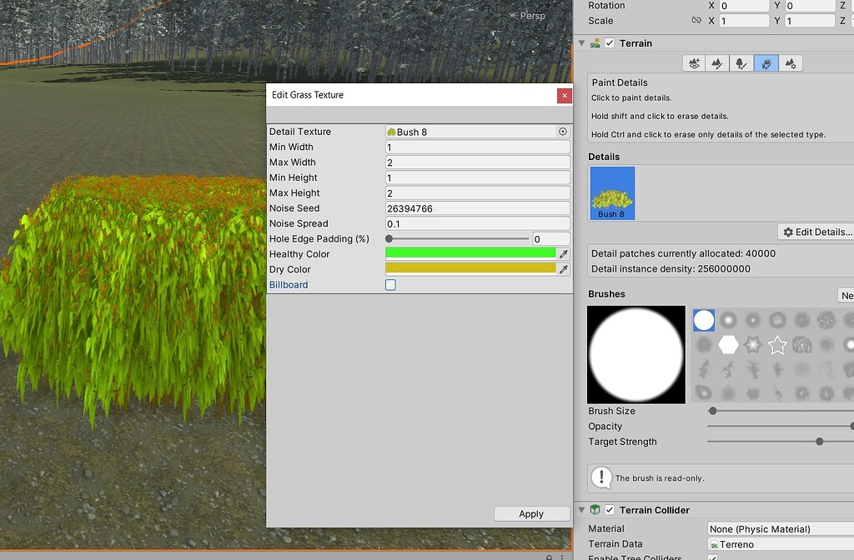The height and width of the screenshot is (560, 854).
Task: Click the Detail Texture object picker circle
Action: coord(564,131)
